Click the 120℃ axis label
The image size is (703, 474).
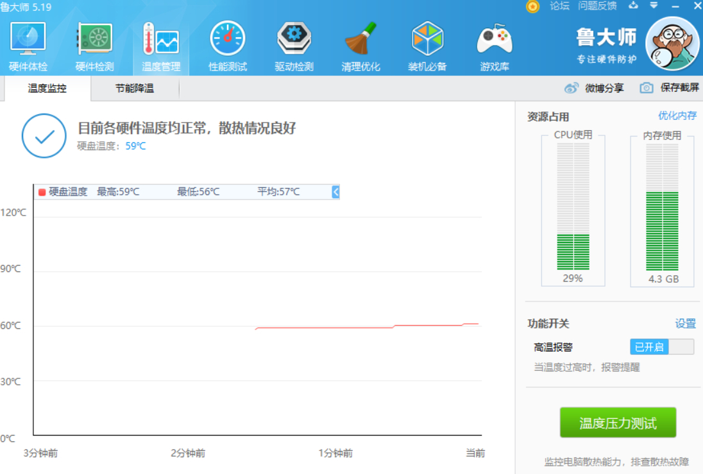(13, 212)
